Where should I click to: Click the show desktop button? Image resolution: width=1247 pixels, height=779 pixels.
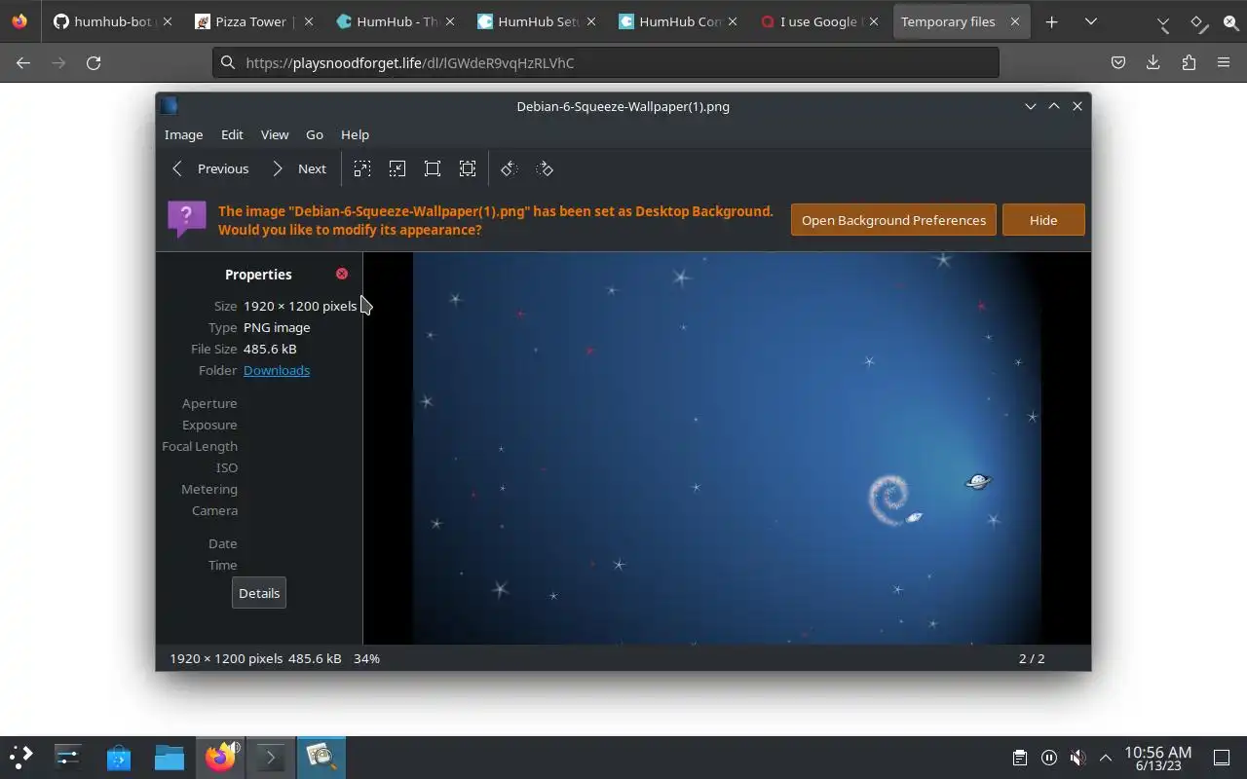click(1221, 758)
